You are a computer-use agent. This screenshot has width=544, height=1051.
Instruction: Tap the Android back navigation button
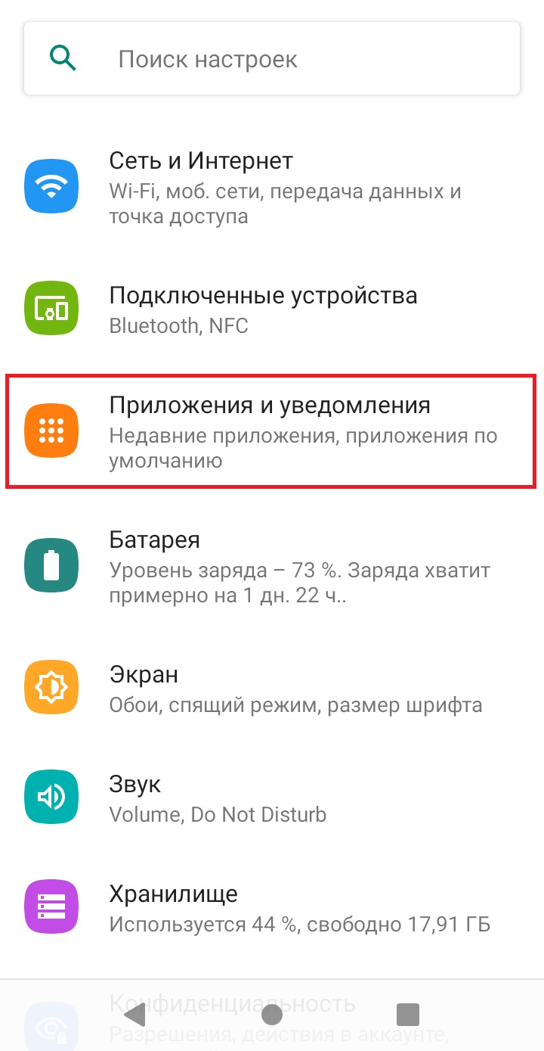pos(134,1014)
